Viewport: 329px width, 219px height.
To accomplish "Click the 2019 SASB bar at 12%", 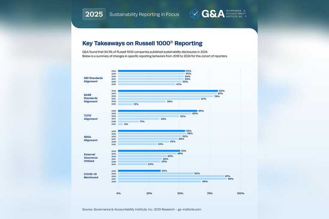I will click(125, 104).
